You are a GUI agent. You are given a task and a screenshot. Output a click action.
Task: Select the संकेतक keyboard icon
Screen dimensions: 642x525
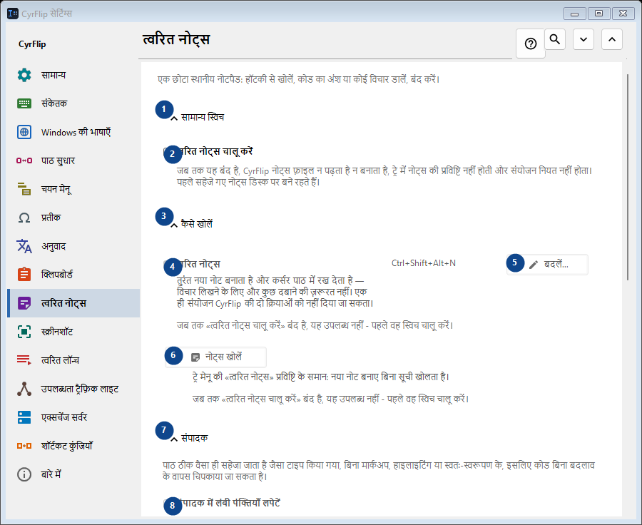(24, 103)
